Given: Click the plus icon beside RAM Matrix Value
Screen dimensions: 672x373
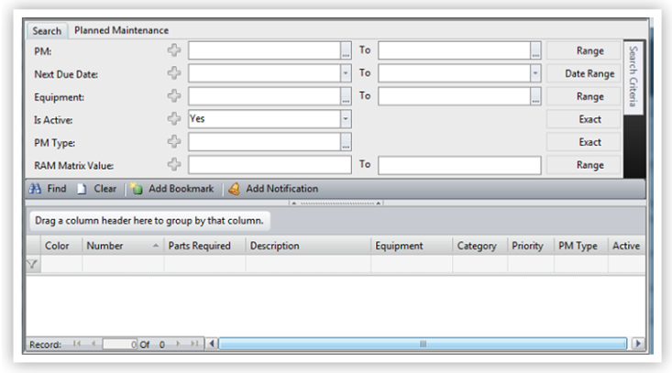Looking at the screenshot, I should click(174, 165).
